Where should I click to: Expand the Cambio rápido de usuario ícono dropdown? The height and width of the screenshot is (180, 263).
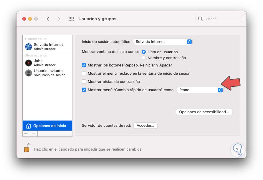coord(200,90)
